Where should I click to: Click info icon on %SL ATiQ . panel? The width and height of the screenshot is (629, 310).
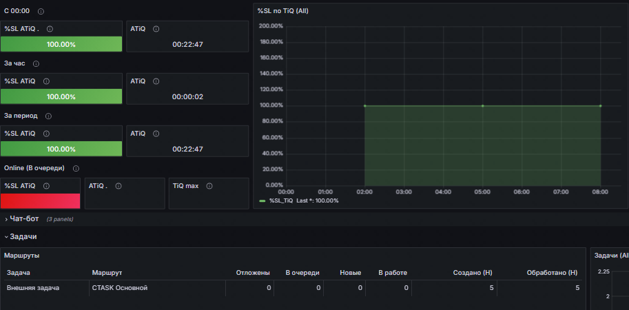point(50,29)
